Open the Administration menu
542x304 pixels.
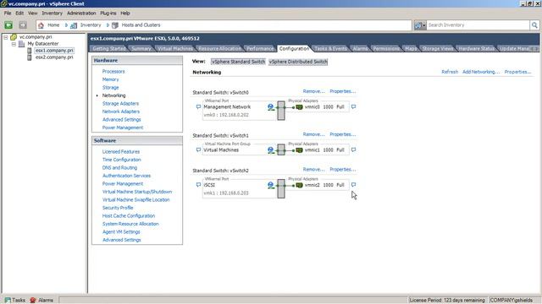point(81,14)
